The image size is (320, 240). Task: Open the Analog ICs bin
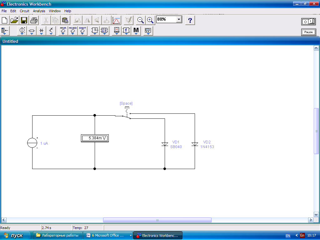pos(63,31)
